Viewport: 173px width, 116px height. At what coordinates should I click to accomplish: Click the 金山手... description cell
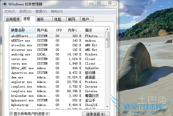pos(92,100)
